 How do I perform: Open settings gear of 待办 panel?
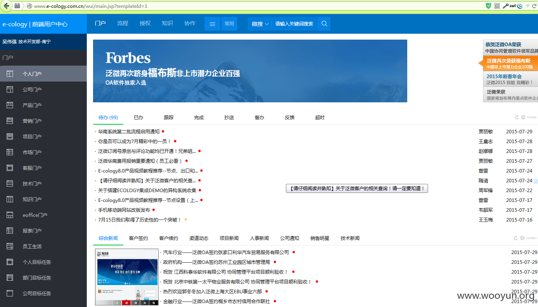523,117
